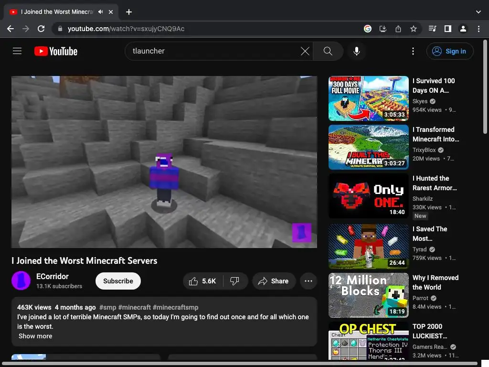Open YouTube settings three-dot menu
This screenshot has height=367, width=489.
click(413, 51)
